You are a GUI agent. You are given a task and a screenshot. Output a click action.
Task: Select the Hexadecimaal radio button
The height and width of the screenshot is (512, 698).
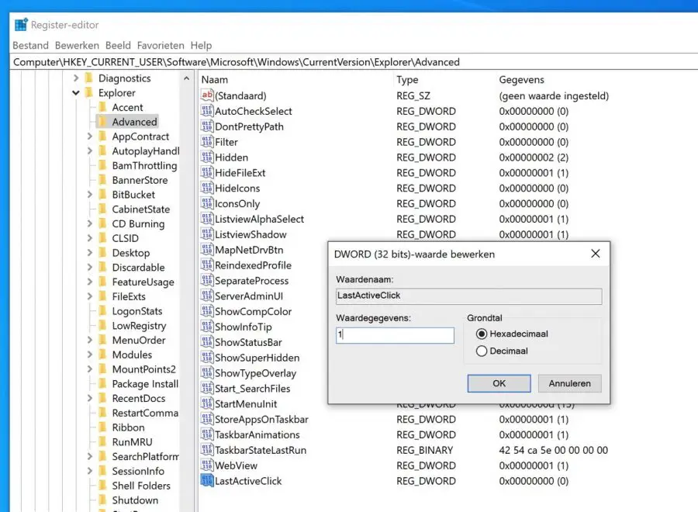pyautogui.click(x=481, y=334)
